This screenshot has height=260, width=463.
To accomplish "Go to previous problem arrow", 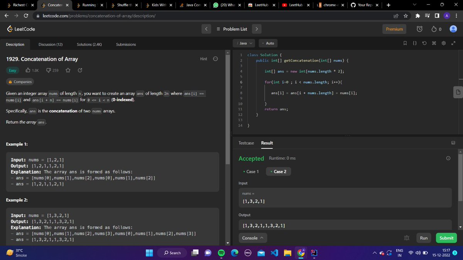I will pos(206,29).
